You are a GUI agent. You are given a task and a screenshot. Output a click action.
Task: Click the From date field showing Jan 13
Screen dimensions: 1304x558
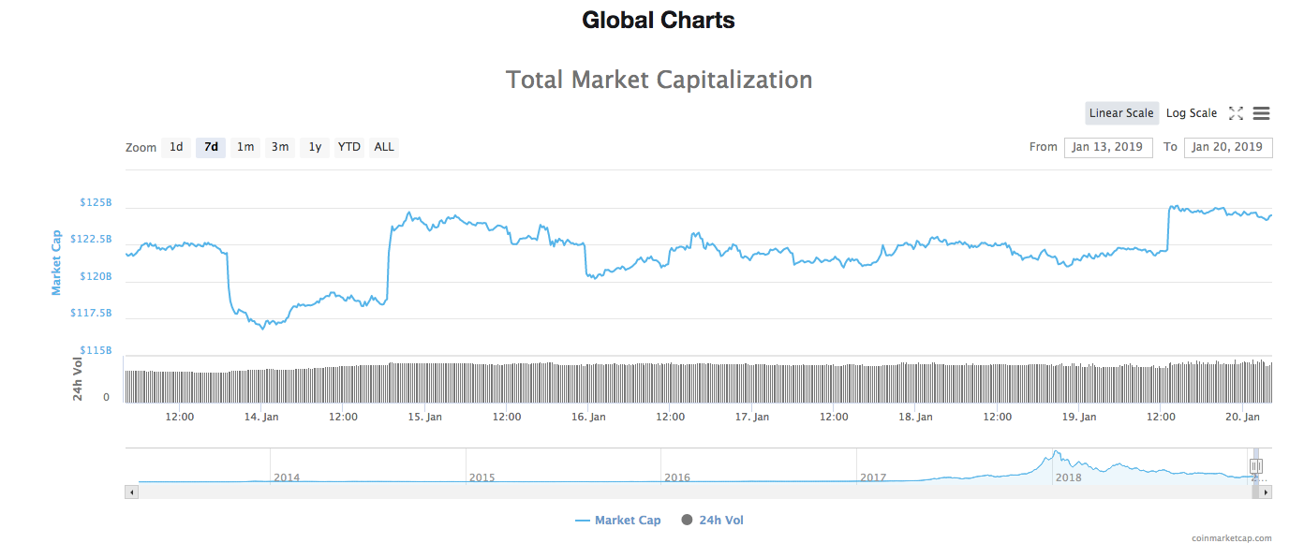click(x=1108, y=147)
